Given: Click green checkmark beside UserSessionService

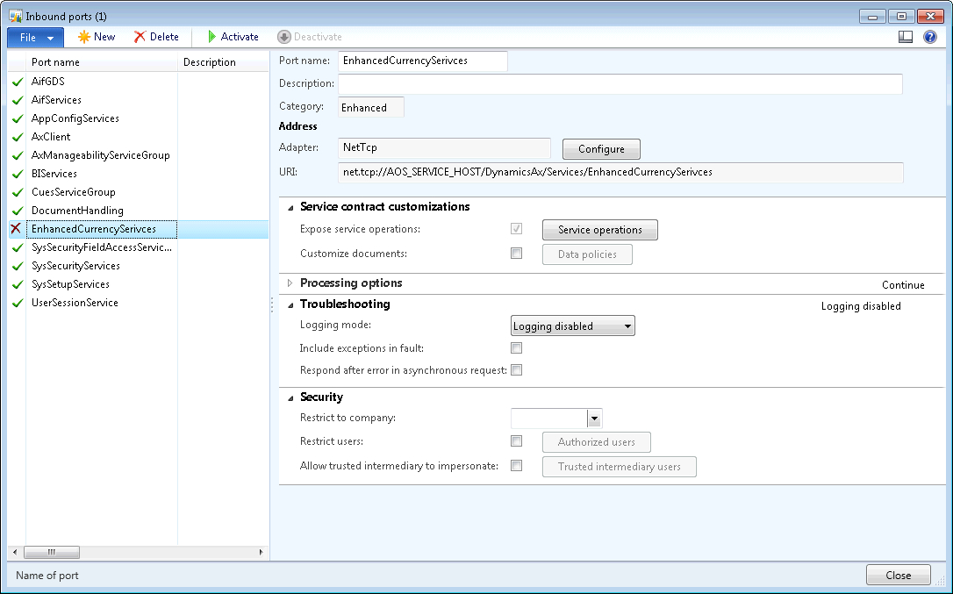Looking at the screenshot, I should coord(18,303).
